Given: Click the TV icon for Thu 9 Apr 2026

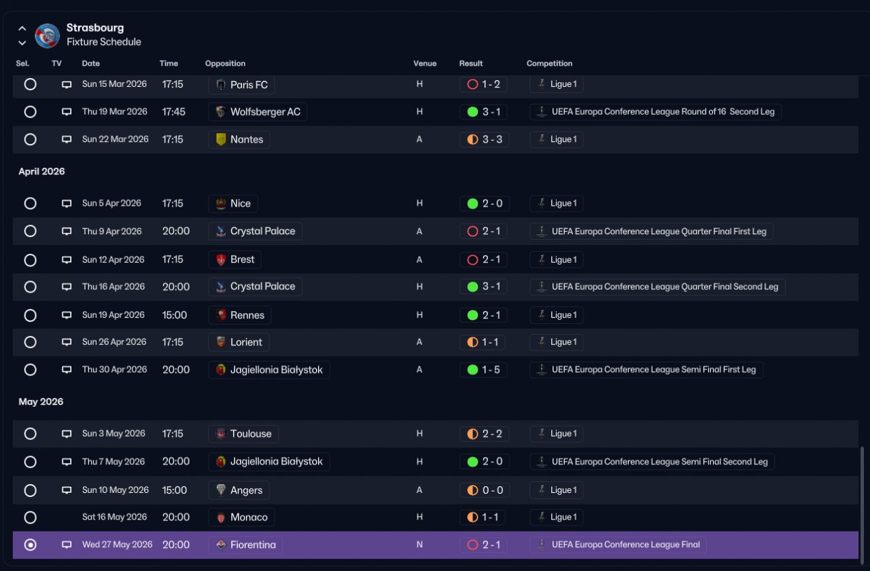Looking at the screenshot, I should pos(67,232).
